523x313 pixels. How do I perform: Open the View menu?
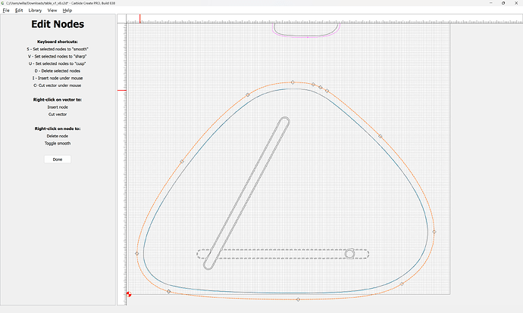[52, 11]
